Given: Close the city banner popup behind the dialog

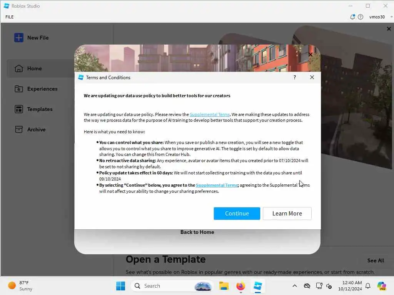Looking at the screenshot, I should [311, 55].
